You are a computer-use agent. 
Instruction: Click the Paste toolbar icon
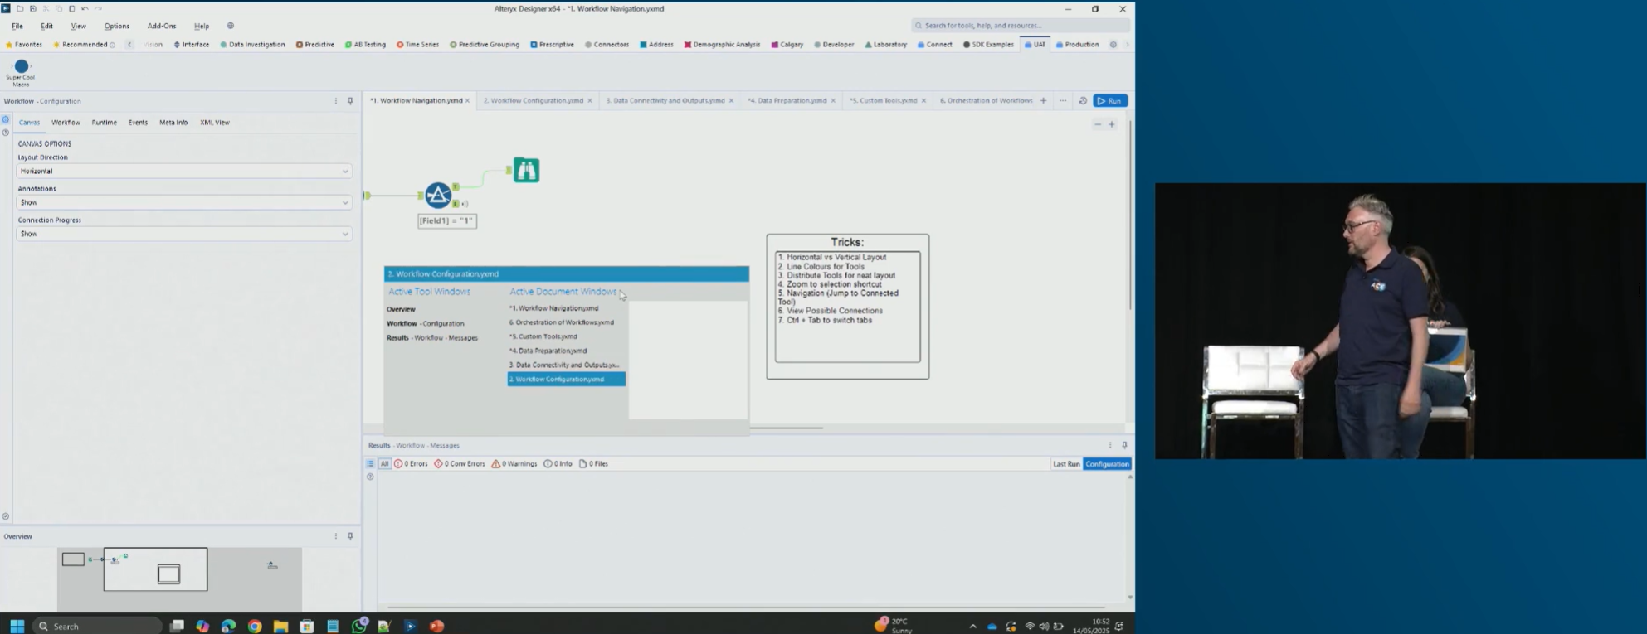coord(71,8)
